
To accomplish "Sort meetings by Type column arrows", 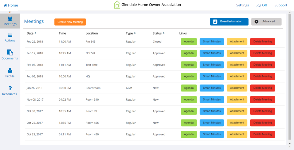I will point(135,33).
